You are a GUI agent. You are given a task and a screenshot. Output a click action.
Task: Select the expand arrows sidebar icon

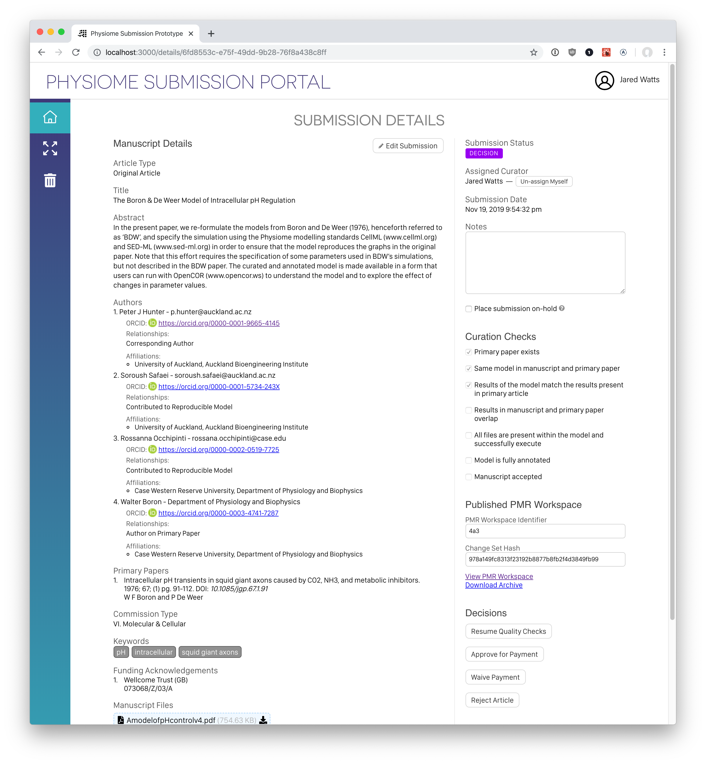coord(50,148)
